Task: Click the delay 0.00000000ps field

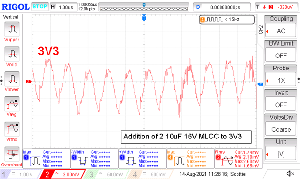Action: (x=222, y=7)
